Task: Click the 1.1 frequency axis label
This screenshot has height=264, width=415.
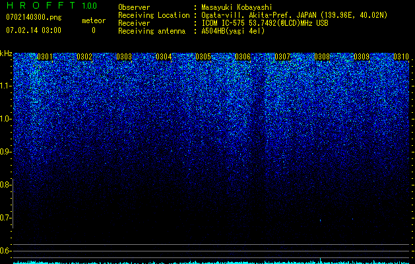Action: 5,86
